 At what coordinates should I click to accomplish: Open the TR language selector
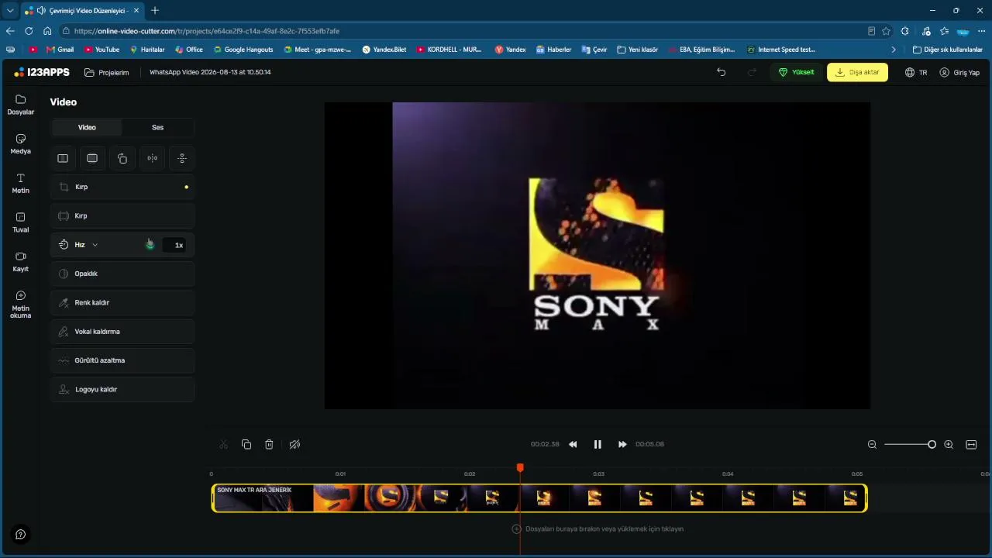[x=916, y=72]
